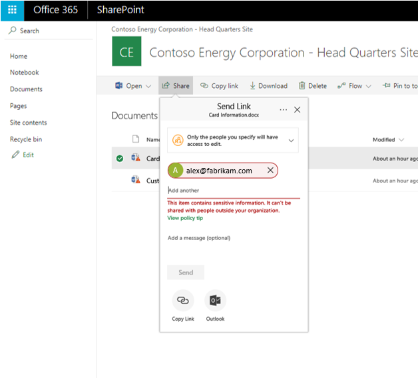Click the Edit pencil icon
Image resolution: width=418 pixels, height=378 pixels.
tap(15, 155)
